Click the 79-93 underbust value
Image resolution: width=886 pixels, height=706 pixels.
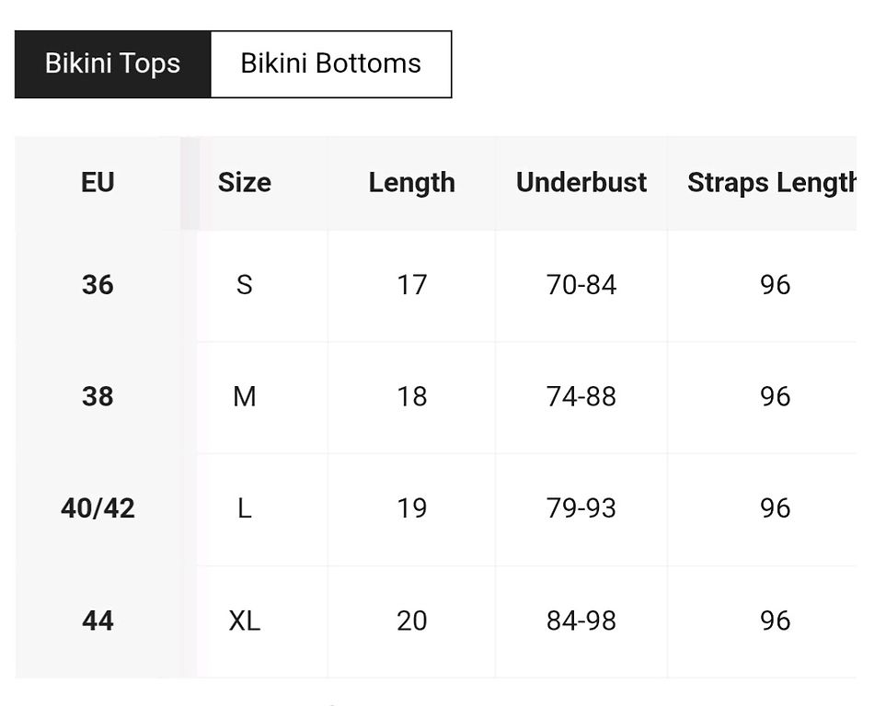(x=581, y=508)
